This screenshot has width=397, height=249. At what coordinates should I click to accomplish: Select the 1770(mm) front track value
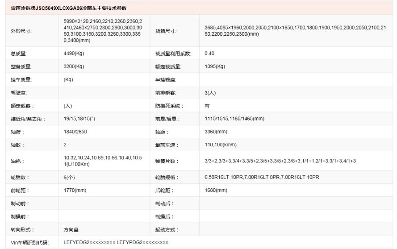(75, 190)
